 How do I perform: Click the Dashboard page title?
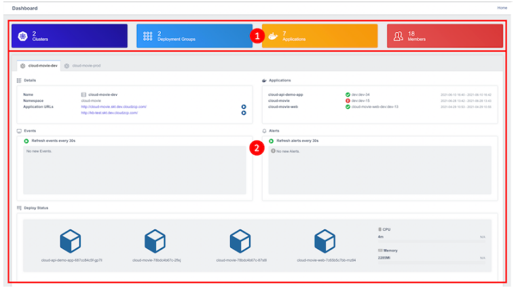(24, 8)
